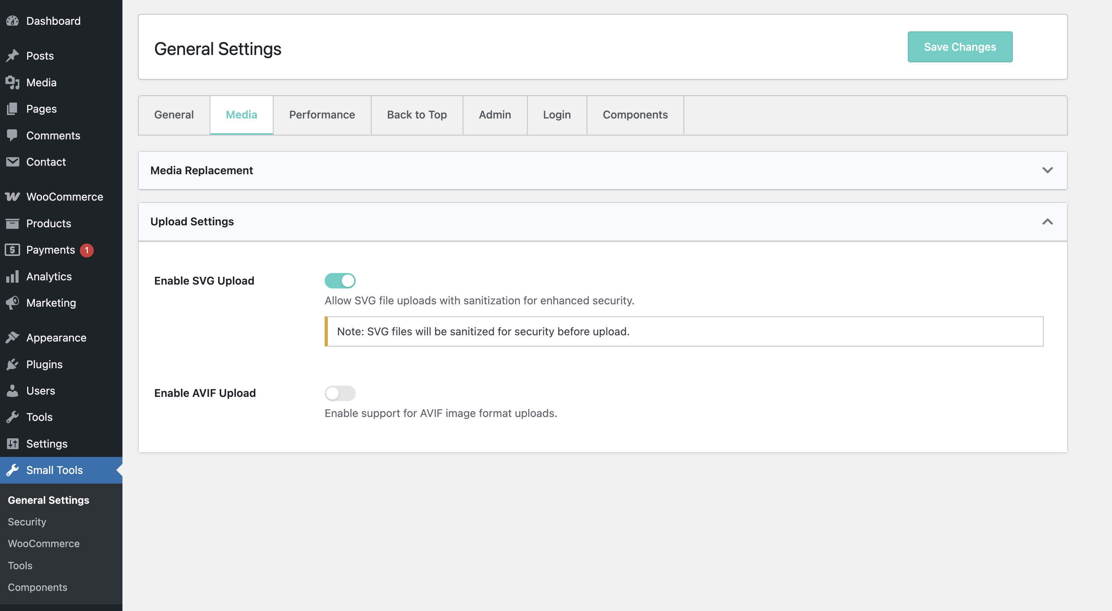
Task: Click the WooCommerce logo icon
Action: [x=12, y=197]
